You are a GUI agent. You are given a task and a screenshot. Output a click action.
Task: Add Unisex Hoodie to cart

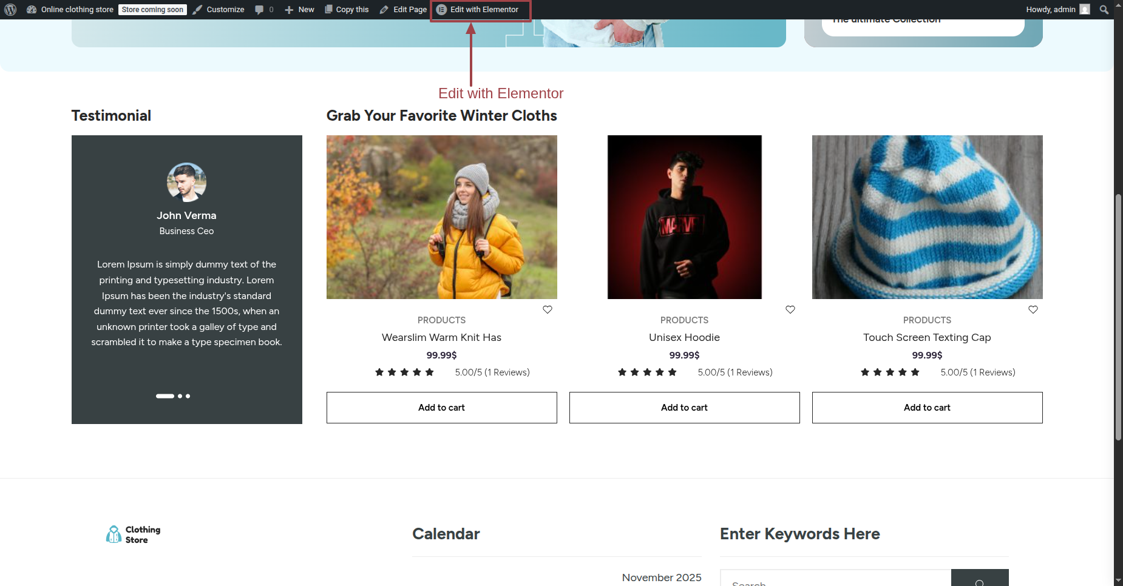(x=684, y=408)
